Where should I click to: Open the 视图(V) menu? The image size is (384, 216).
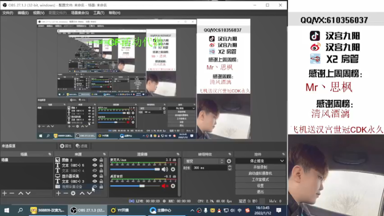[39, 13]
